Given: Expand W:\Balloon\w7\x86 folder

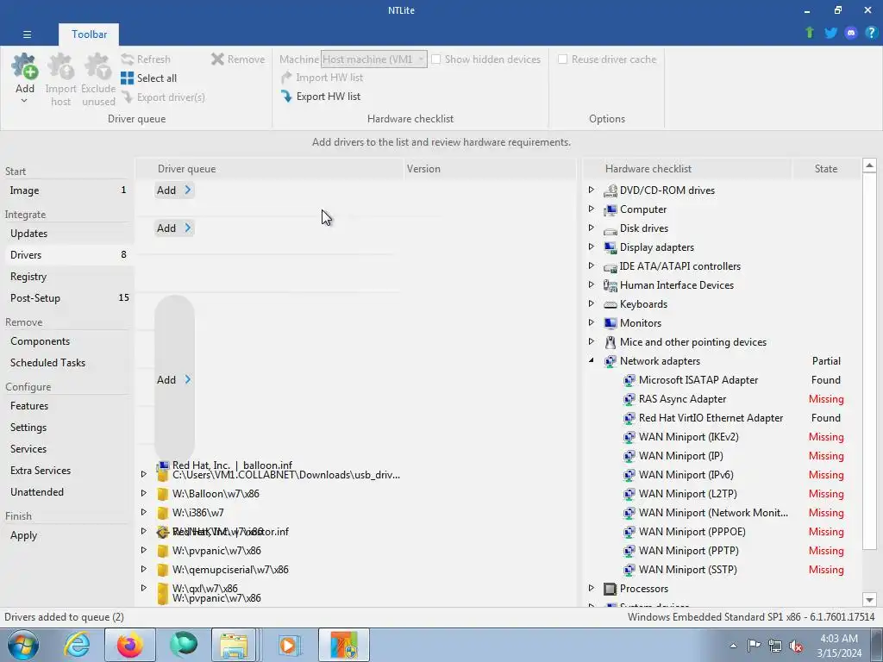Looking at the screenshot, I should (144, 493).
